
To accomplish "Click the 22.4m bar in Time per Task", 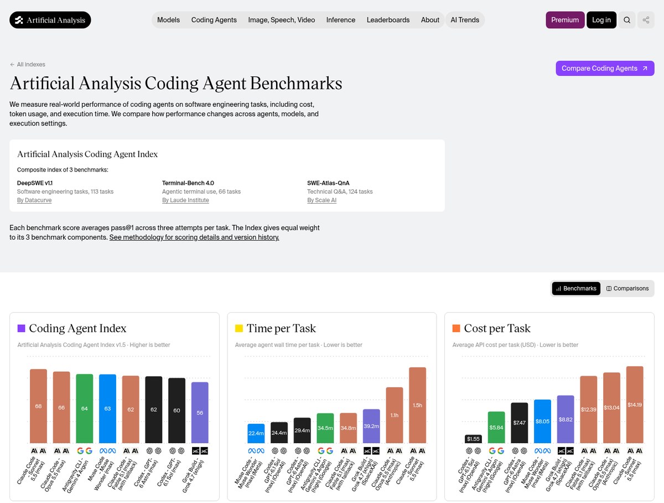I will pos(256,433).
